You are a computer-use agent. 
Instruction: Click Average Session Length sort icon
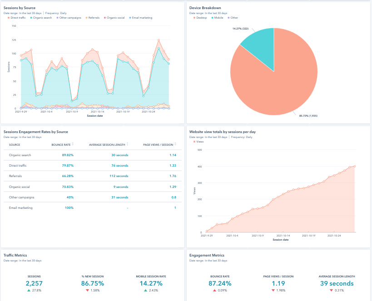127,144
